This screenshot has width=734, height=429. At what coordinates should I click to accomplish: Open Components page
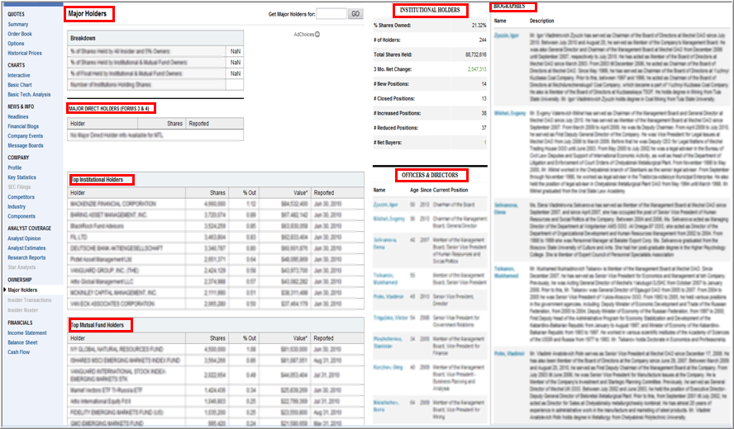tap(21, 216)
